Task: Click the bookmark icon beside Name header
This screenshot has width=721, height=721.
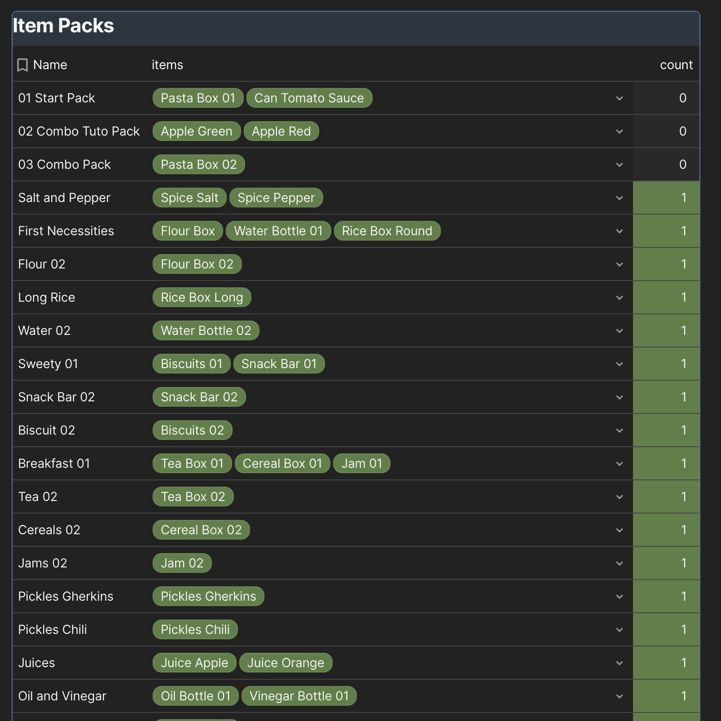Action: tap(22, 65)
